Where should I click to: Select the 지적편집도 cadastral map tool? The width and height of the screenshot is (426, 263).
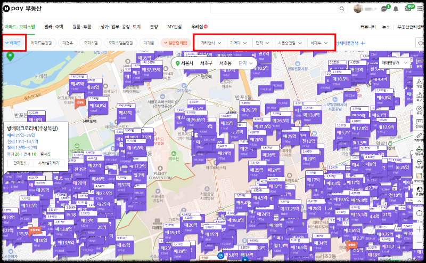[419, 178]
